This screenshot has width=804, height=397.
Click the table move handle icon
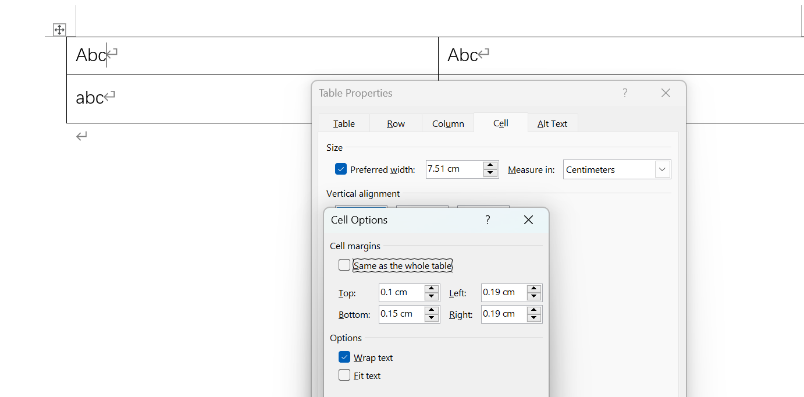click(x=59, y=30)
